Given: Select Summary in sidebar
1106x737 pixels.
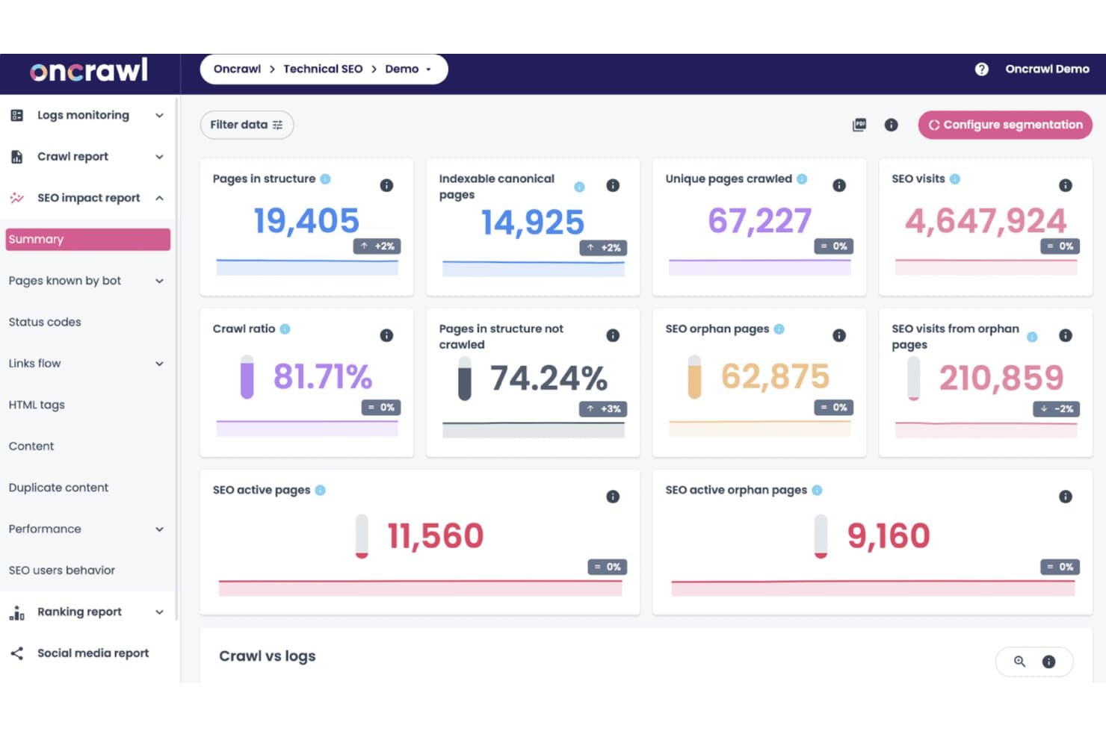Looking at the screenshot, I should (88, 240).
